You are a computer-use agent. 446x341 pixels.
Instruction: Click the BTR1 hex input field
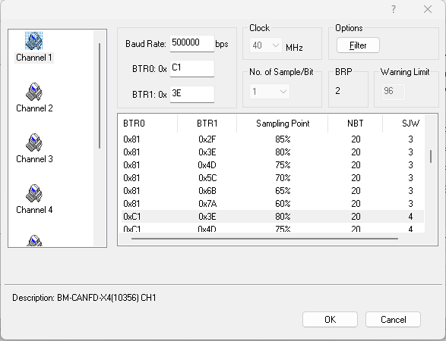tap(192, 94)
